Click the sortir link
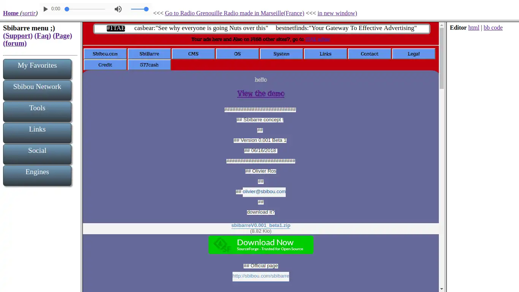Viewport: 519px width, 292px height. [29, 13]
